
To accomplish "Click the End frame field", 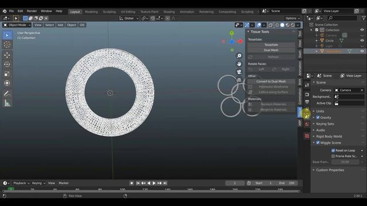I will pos(287,183).
